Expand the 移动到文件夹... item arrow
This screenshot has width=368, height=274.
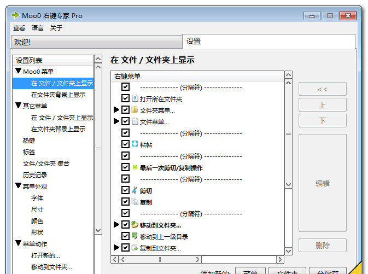(116, 224)
